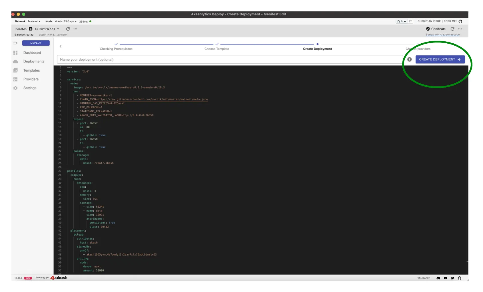The image size is (483, 292).
Task: Click the GitHub icon next to Fork Me
Action: (x=460, y=21)
